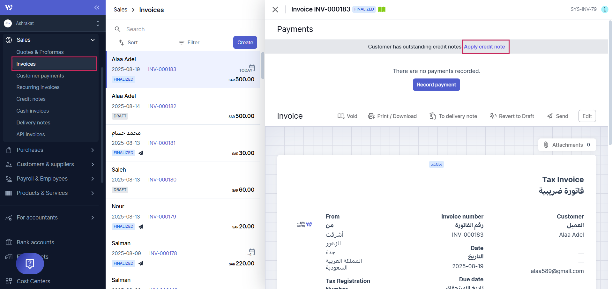The width and height of the screenshot is (612, 289).
Task: Revert invoice to Draft
Action: tap(512, 116)
